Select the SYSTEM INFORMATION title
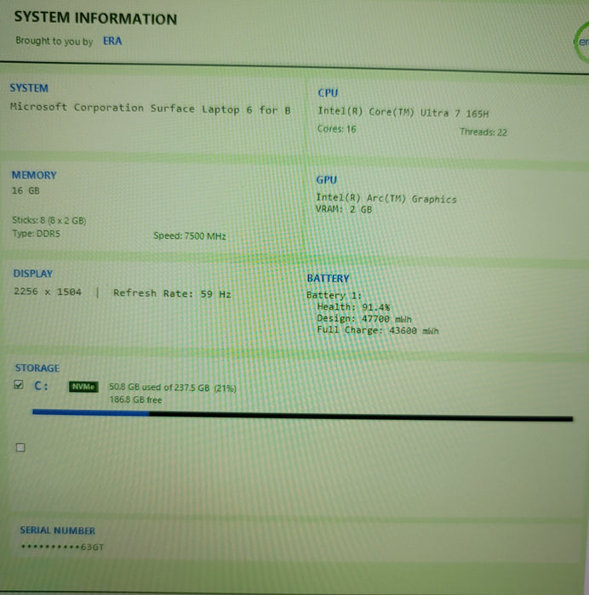 [96, 18]
